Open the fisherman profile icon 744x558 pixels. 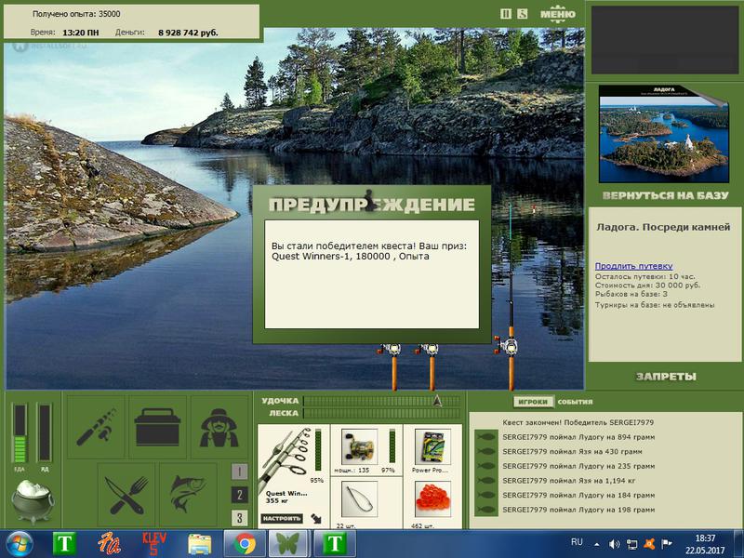tap(219, 427)
